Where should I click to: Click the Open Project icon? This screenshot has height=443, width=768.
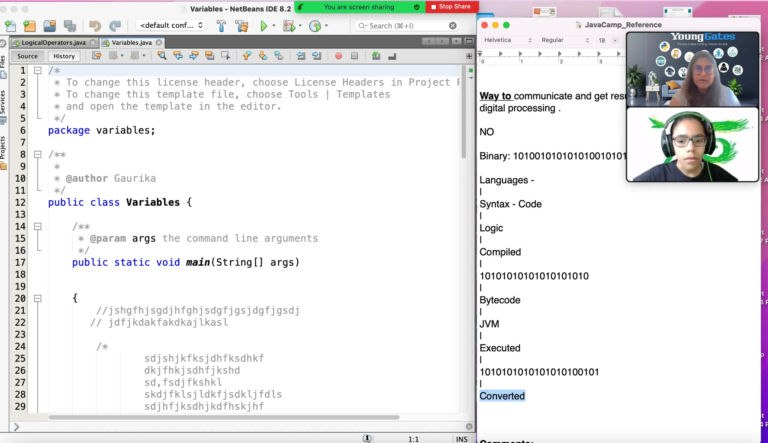tap(49, 26)
